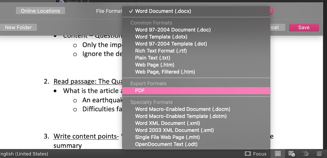Select Word Macro-Enabled Document (.docm)

(x=183, y=109)
